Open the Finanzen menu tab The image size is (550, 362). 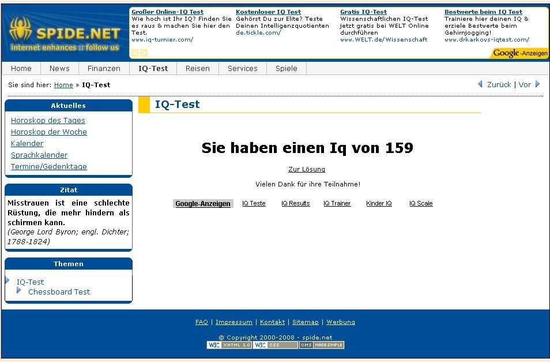tap(104, 68)
